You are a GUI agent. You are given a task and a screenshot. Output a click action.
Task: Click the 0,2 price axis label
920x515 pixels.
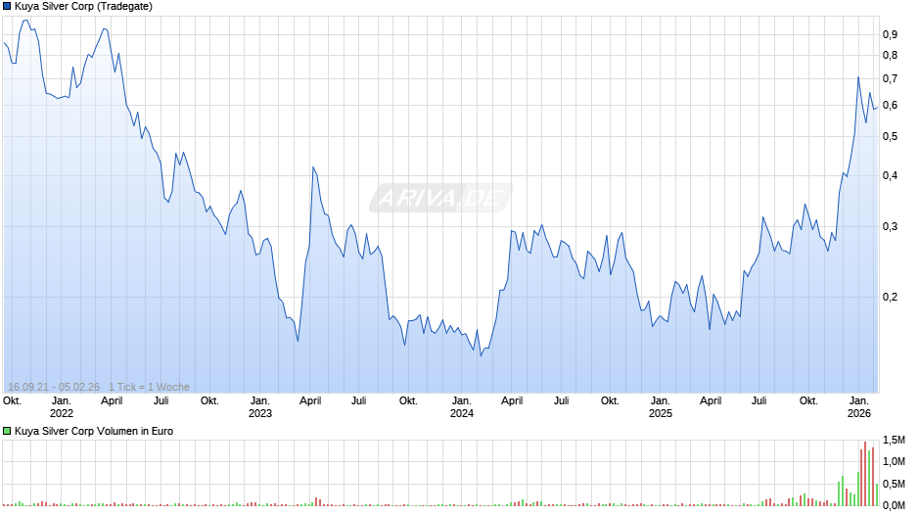[x=890, y=297]
